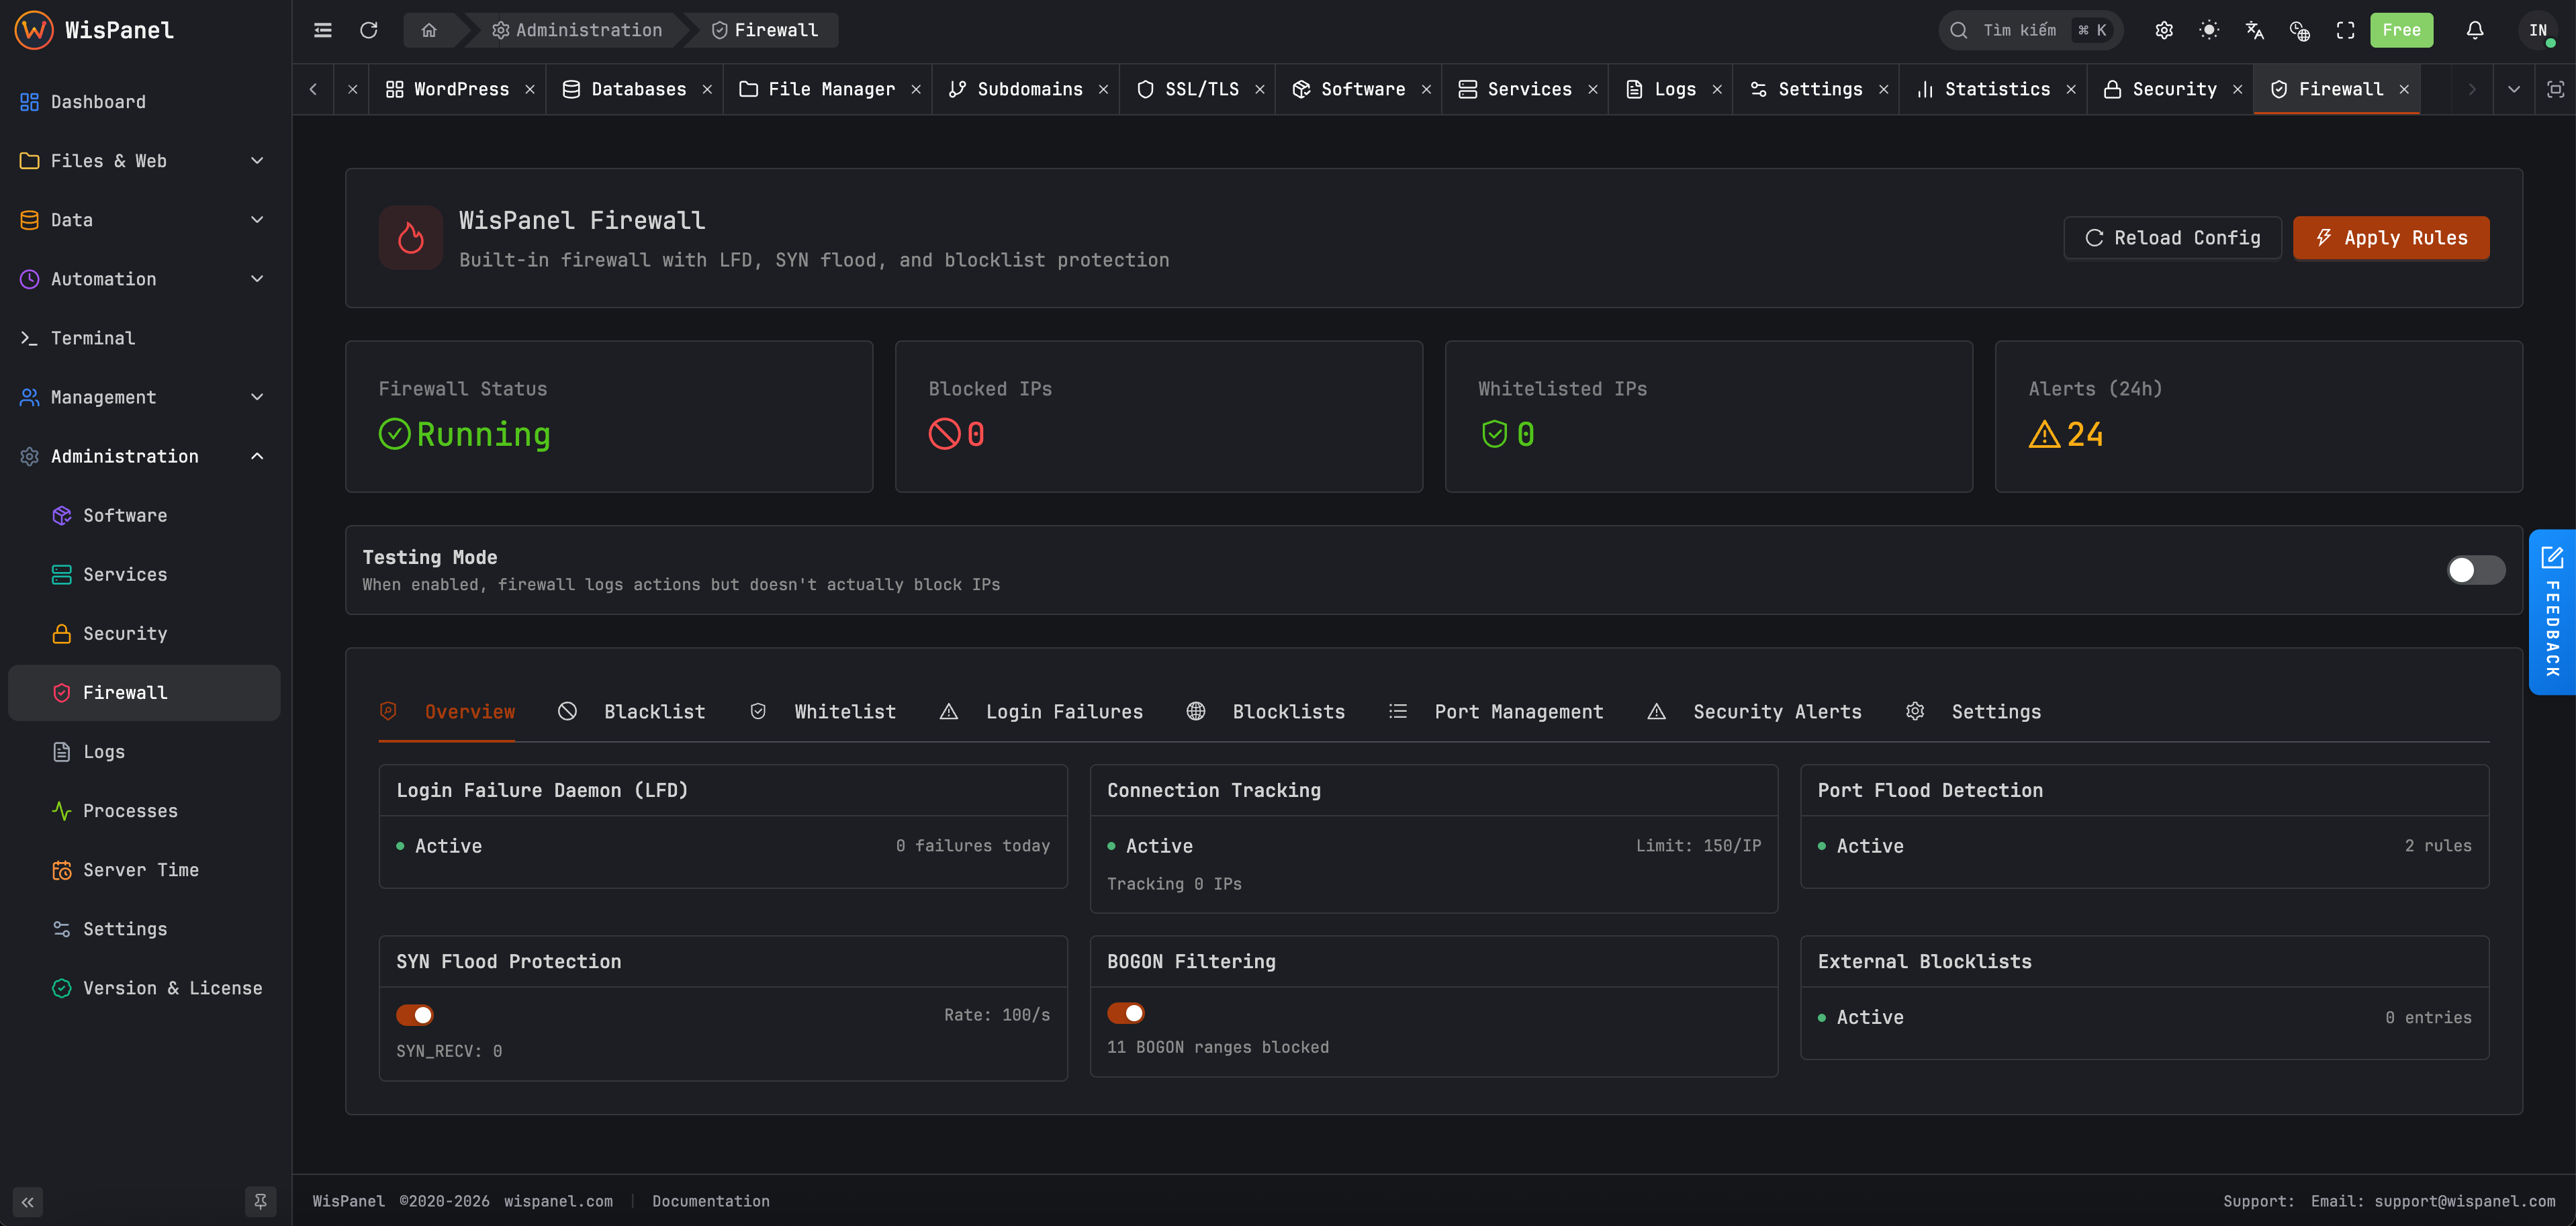This screenshot has width=2576, height=1226.
Task: Click the notification bell icon
Action: click(2473, 30)
